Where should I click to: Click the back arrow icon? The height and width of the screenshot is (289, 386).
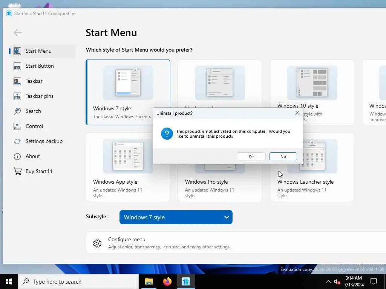pyautogui.click(x=18, y=33)
